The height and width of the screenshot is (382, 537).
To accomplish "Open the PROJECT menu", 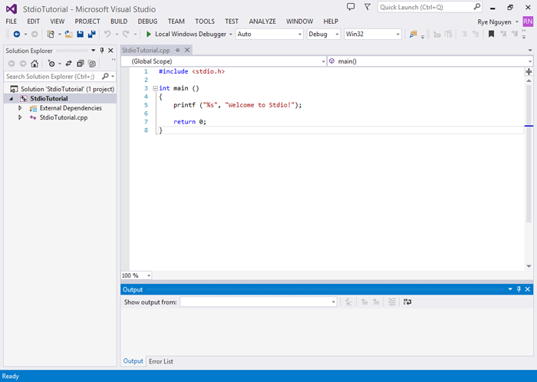I will [87, 21].
